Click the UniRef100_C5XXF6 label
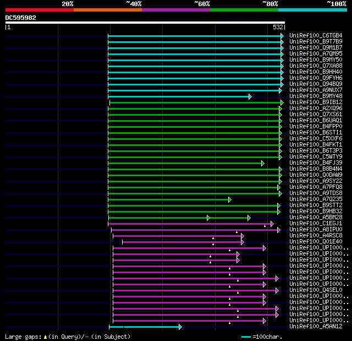352x341 pixels. click(316, 139)
